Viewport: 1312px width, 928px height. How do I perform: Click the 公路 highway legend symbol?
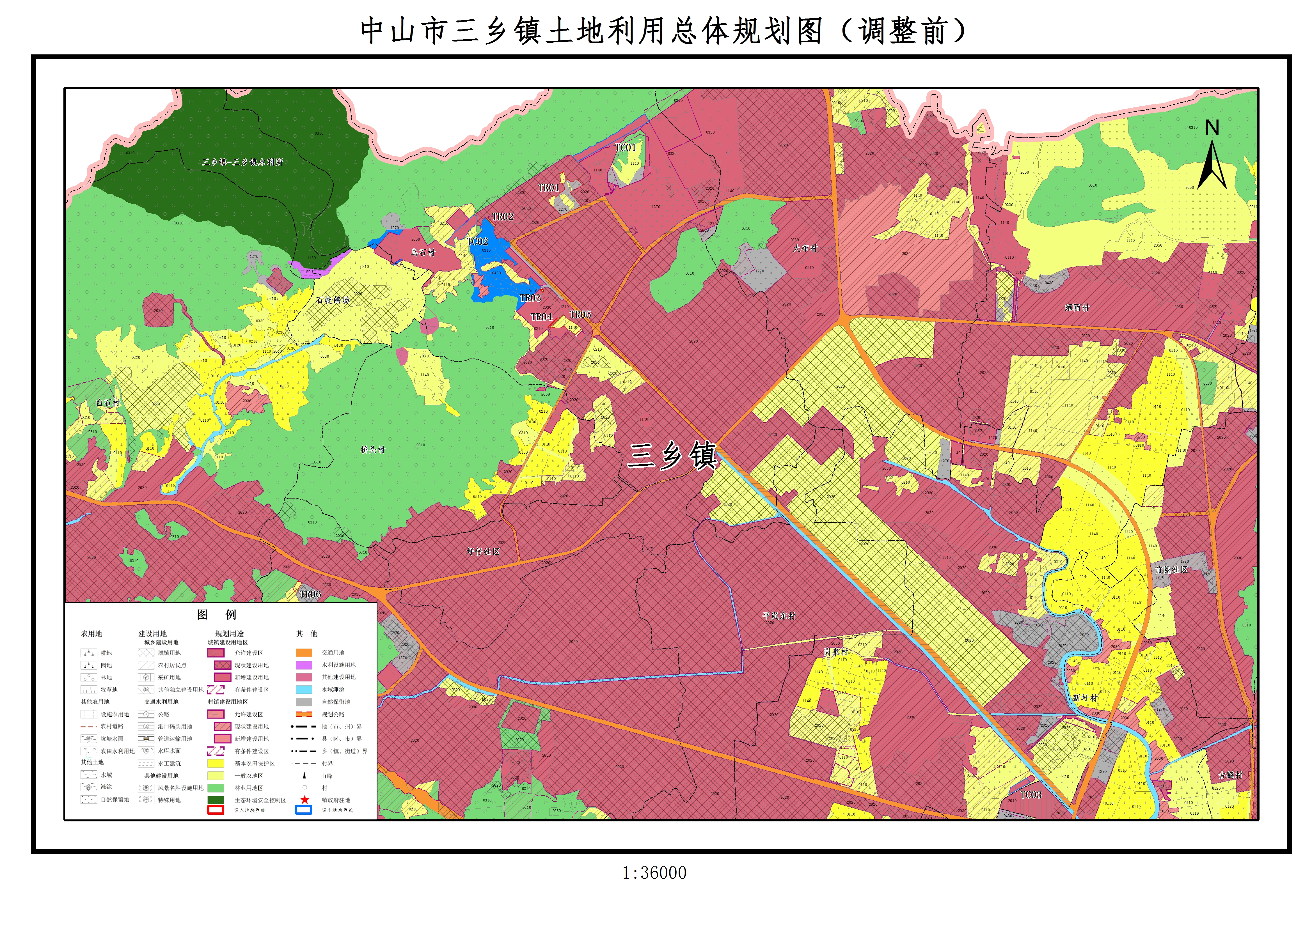click(x=146, y=714)
